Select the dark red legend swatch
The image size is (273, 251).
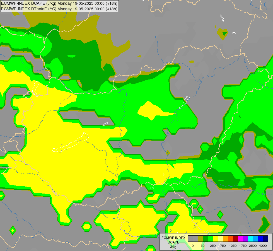pyautogui.click(x=235, y=238)
